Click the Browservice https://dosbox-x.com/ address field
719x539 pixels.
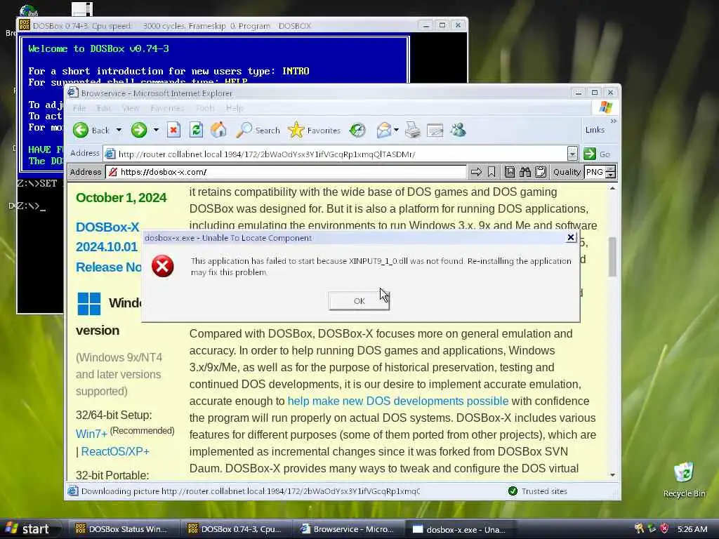pos(286,172)
